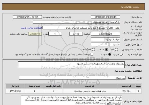149x105 pixels.
Task: Click the service code cell ج-43-439
Action: (126, 91)
